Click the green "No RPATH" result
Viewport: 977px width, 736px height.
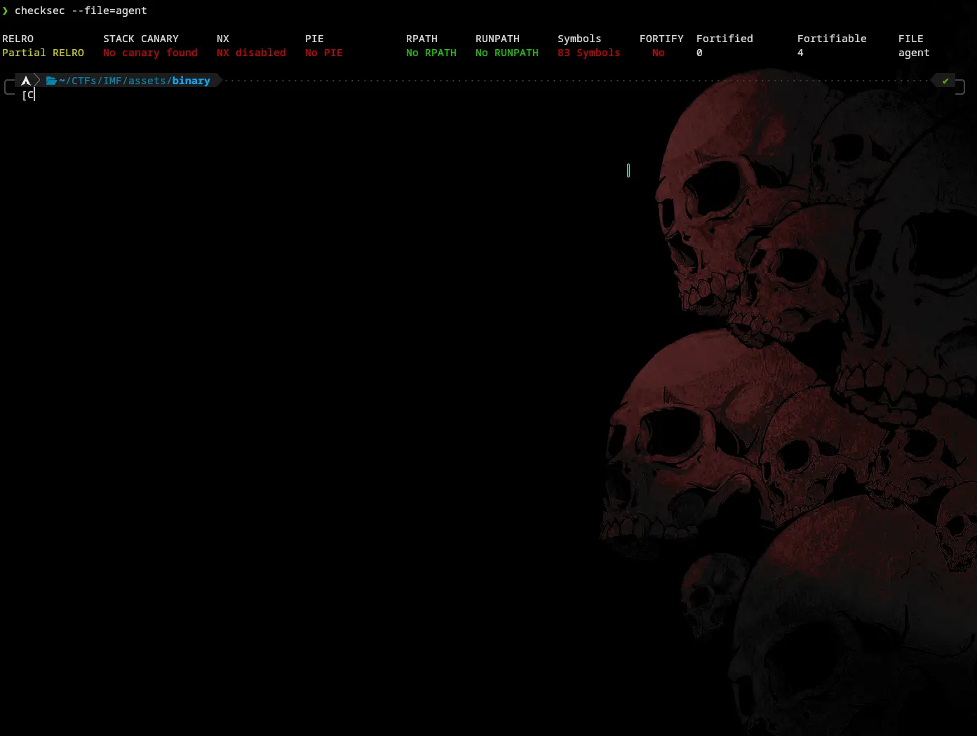(x=431, y=53)
